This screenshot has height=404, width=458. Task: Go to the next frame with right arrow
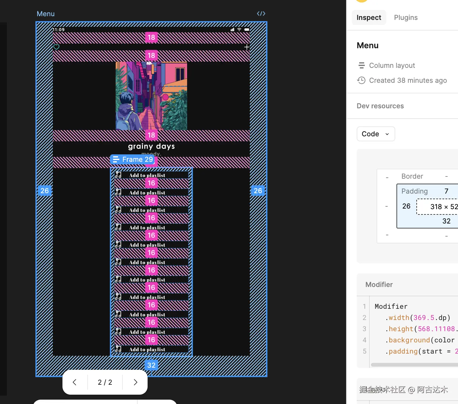point(135,382)
